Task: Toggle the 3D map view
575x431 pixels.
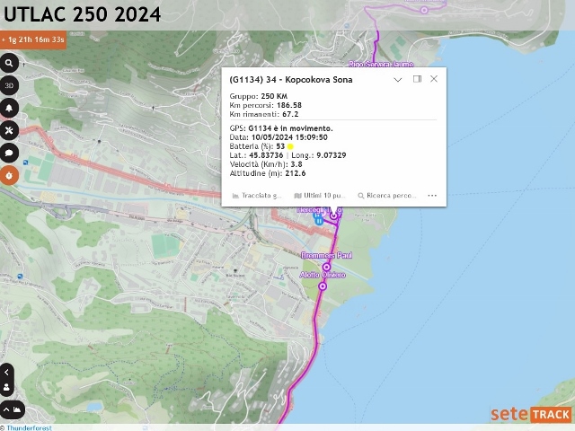Action: [x=9, y=86]
